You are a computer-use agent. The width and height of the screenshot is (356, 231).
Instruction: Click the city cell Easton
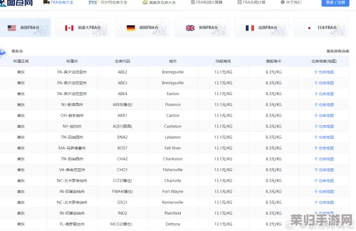pyautogui.click(x=173, y=94)
